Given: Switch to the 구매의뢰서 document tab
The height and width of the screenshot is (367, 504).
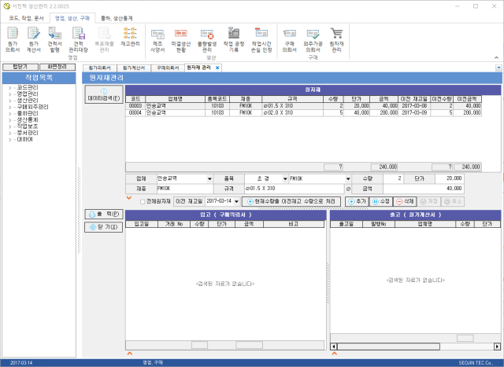Looking at the screenshot, I should pos(165,68).
